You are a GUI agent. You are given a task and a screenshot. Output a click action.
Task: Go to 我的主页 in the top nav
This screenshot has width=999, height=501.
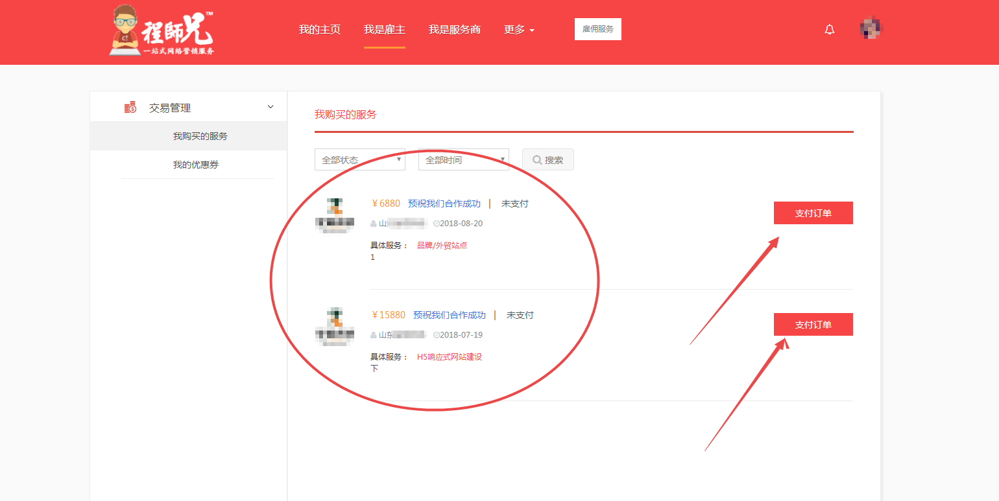click(319, 30)
